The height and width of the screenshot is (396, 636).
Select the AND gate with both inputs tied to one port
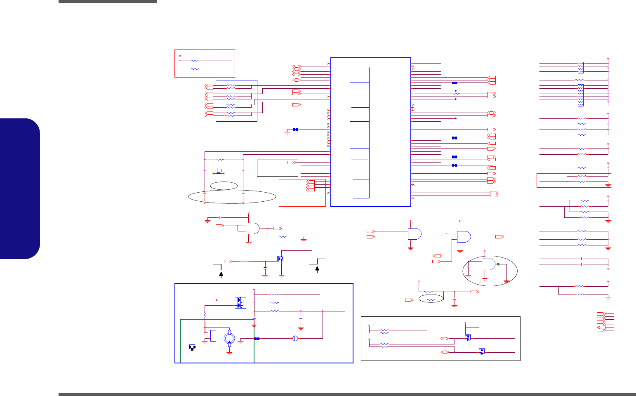tap(252, 229)
